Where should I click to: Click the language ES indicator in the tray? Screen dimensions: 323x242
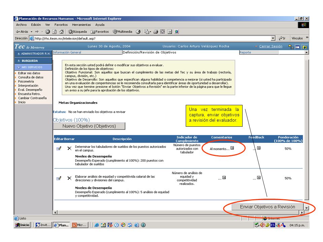click(x=273, y=225)
